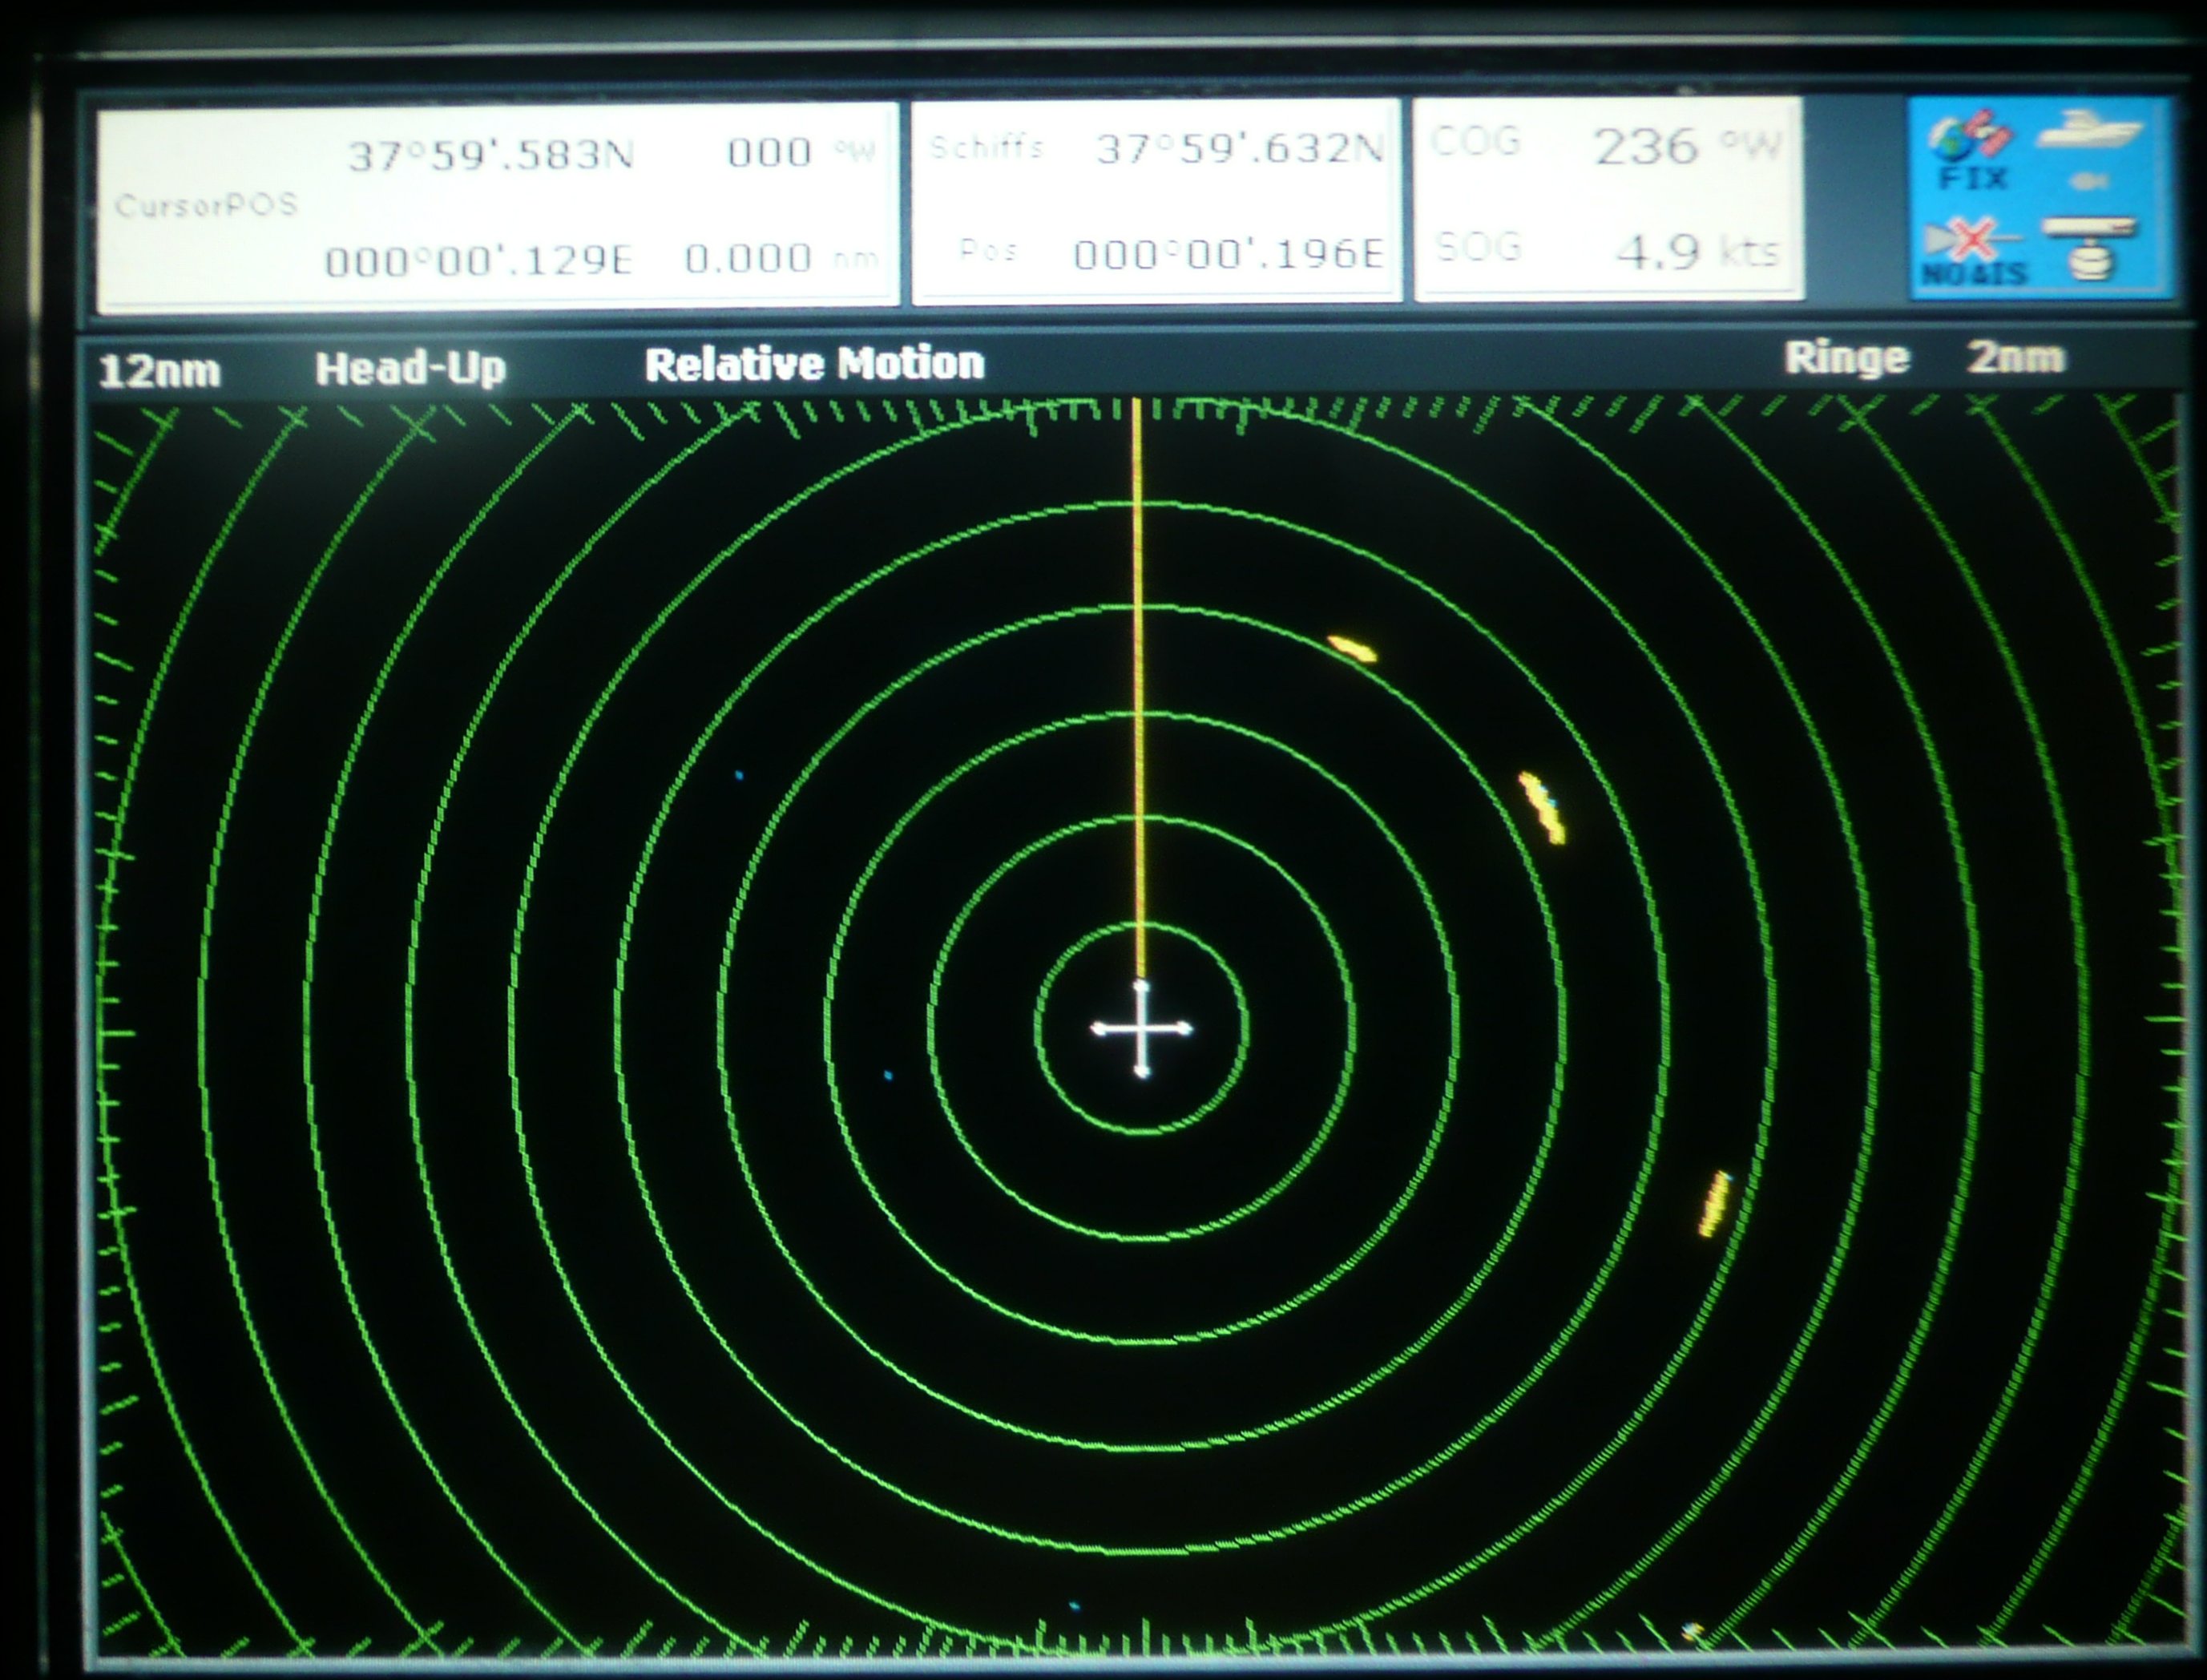
Task: Click ship latitude 37°59'.632N
Action: 1241,149
